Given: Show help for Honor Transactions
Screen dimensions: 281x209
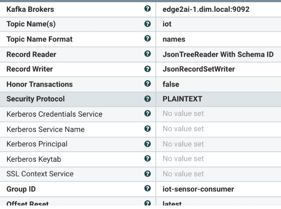Looking at the screenshot, I should tap(148, 84).
